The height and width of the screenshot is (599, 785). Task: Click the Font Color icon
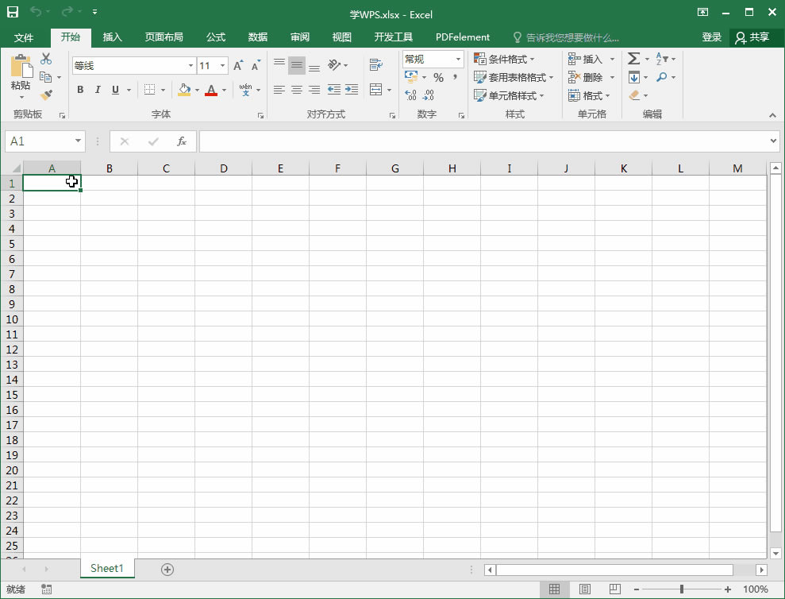point(211,90)
